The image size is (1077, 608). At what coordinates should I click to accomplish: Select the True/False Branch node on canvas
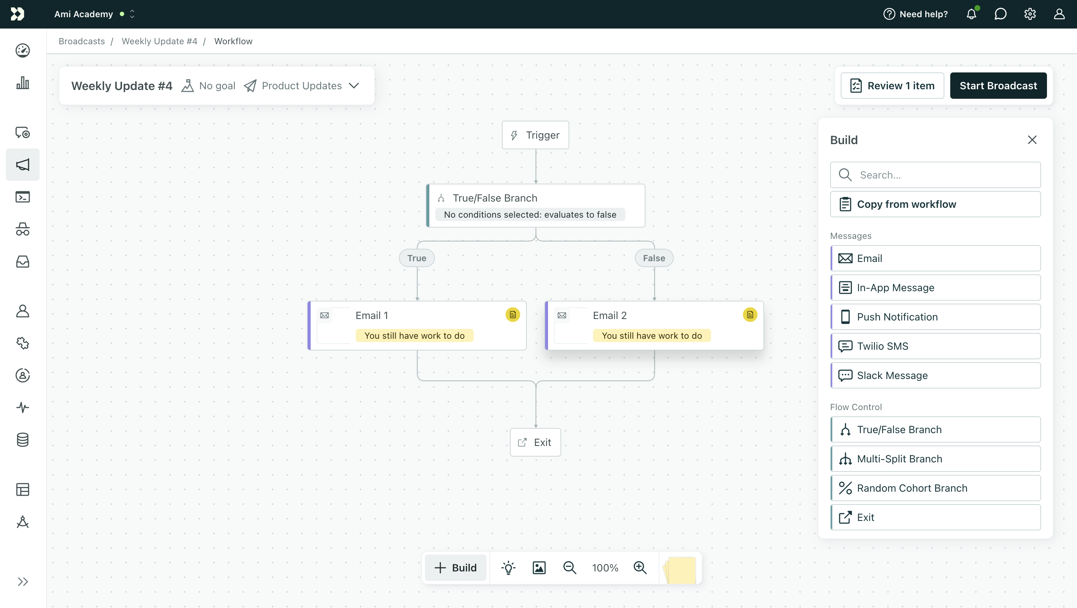point(536,206)
